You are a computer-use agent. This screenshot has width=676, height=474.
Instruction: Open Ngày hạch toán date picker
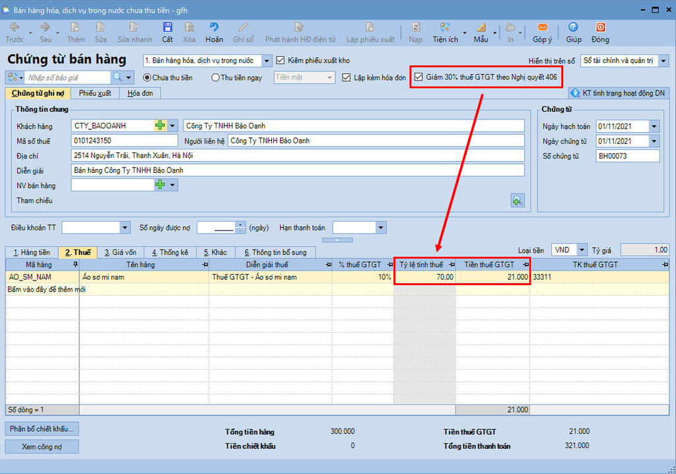(x=654, y=126)
